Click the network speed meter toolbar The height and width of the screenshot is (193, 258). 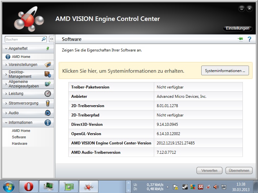pyautogui.click(x=149, y=187)
